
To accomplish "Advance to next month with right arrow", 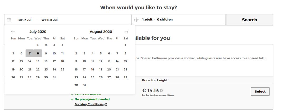I will [126, 32].
